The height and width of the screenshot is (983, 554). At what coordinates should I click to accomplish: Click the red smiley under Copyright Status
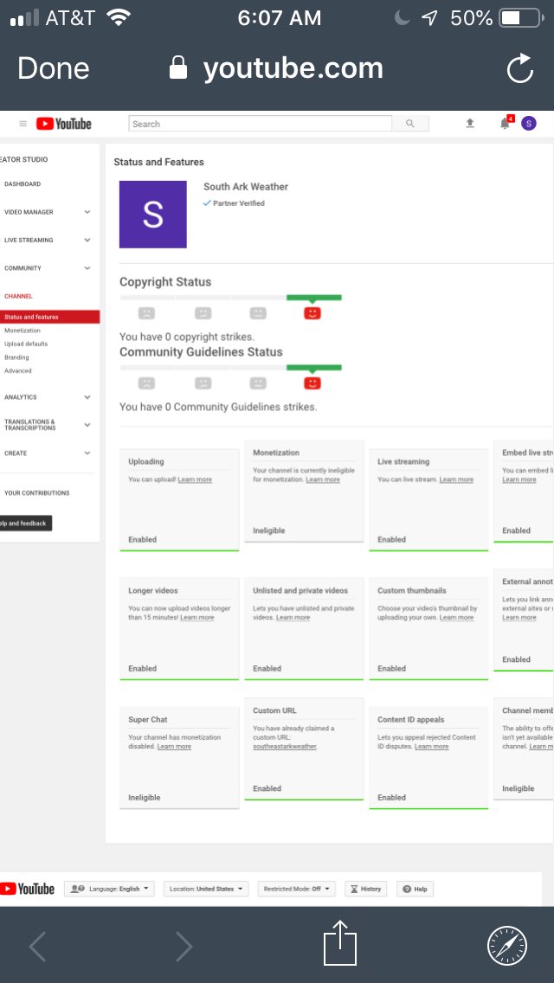point(312,313)
